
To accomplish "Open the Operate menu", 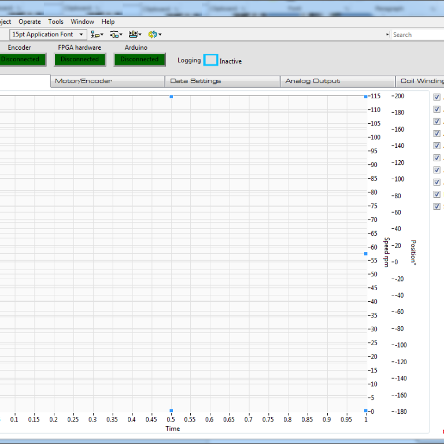I will (29, 22).
